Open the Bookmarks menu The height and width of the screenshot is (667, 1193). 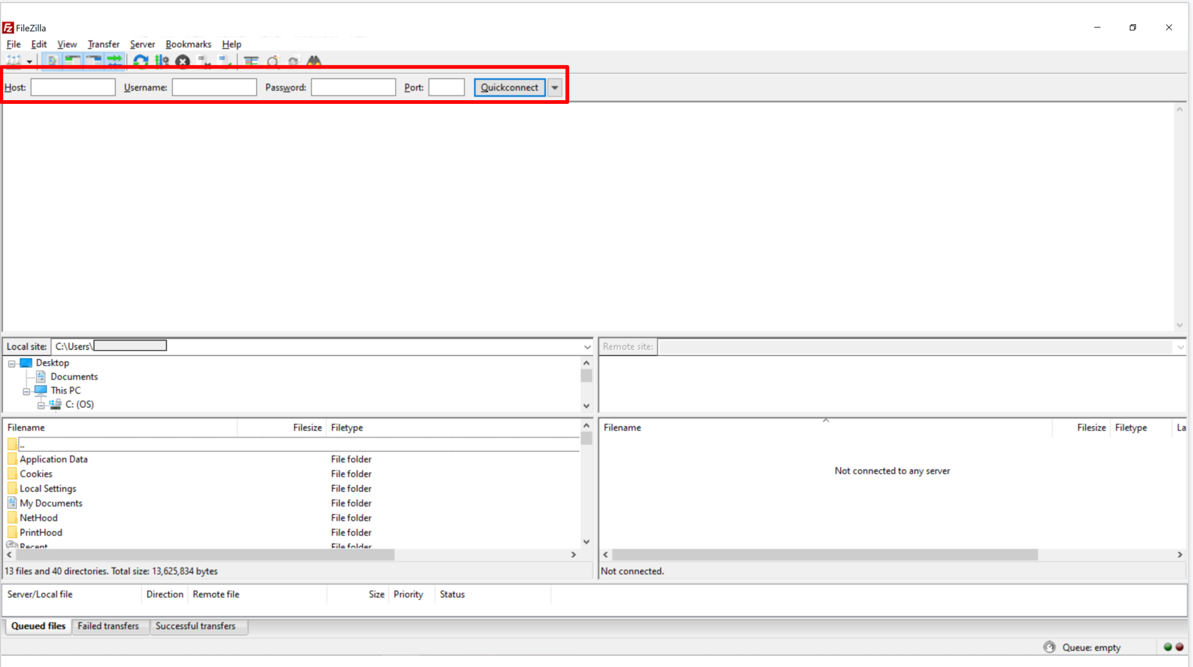pyautogui.click(x=188, y=44)
